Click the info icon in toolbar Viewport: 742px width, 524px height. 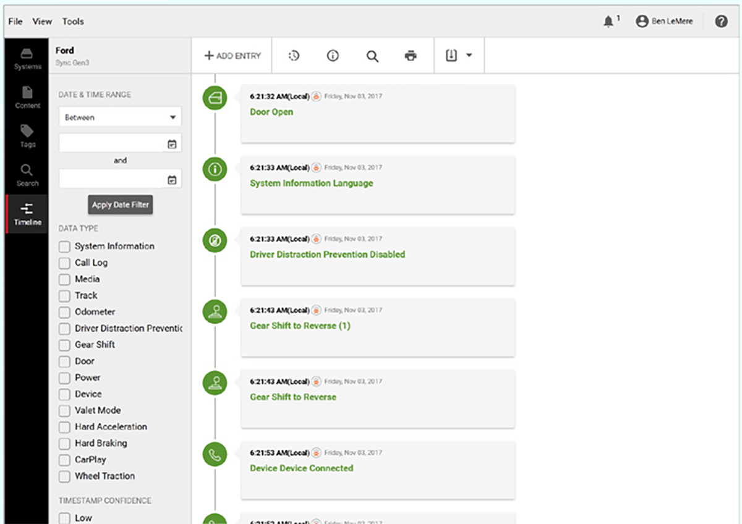(333, 56)
